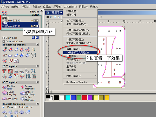Collapse 2D Toolpaths section
The height and width of the screenshot is (117, 156).
pyautogui.click(x=38, y=66)
